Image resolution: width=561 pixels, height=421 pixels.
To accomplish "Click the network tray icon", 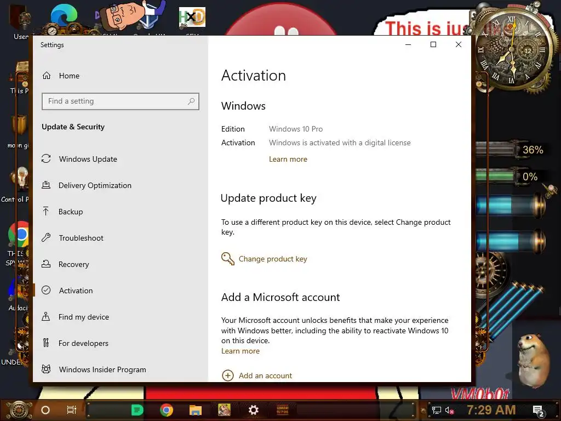I will [x=437, y=410].
